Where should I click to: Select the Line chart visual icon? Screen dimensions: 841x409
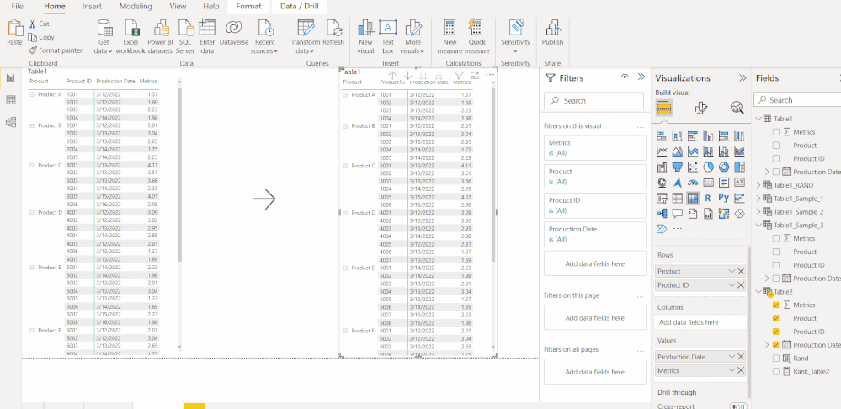click(662, 151)
